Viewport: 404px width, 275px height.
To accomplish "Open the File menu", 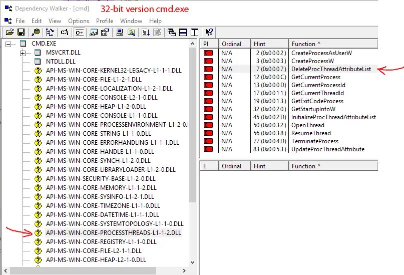I will (20, 21).
